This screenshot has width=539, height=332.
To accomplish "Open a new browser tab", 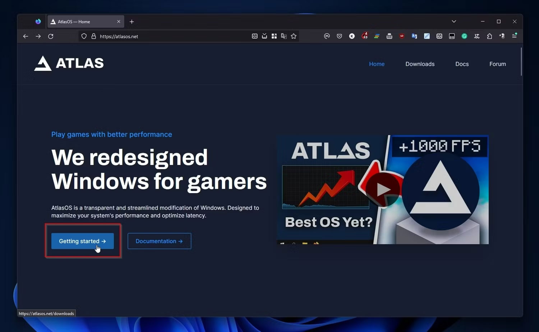I will point(132,22).
